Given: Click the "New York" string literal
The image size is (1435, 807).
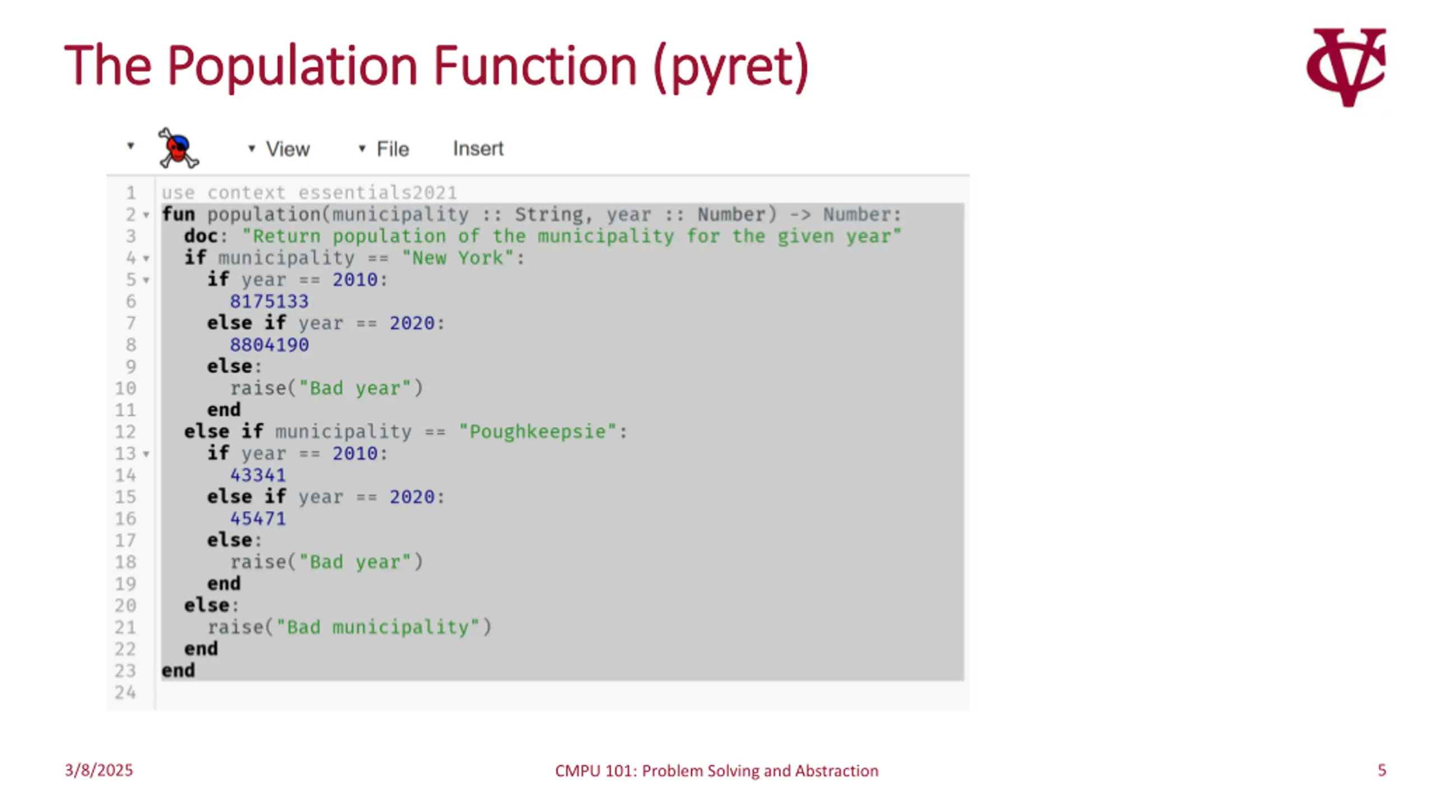Looking at the screenshot, I should click(458, 258).
